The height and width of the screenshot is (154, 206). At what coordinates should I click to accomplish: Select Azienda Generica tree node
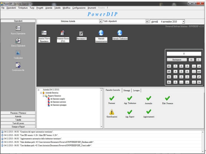(52, 93)
